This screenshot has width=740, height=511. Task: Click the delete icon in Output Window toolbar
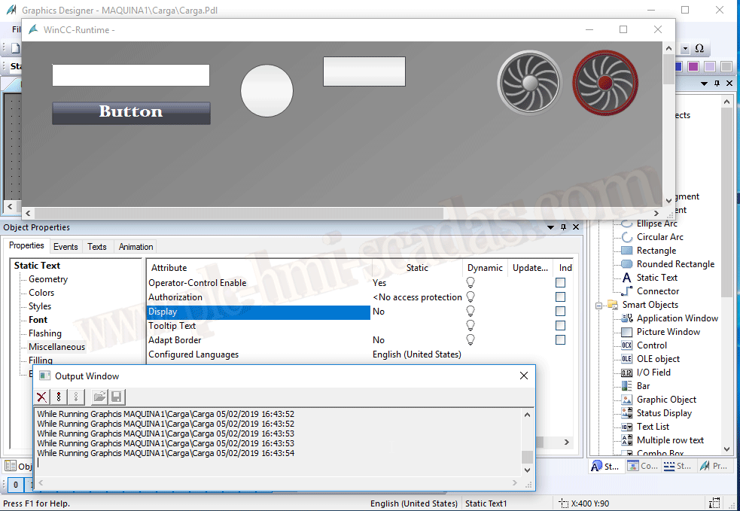coord(42,397)
